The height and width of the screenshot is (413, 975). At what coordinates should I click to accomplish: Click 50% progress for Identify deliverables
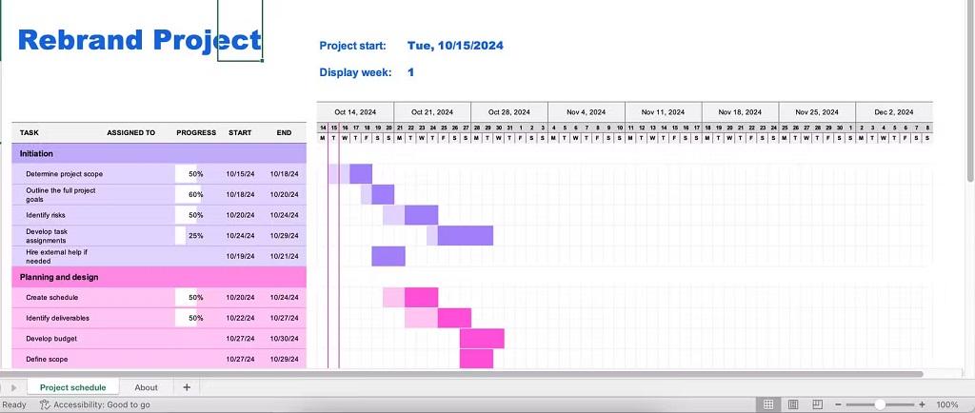196,318
